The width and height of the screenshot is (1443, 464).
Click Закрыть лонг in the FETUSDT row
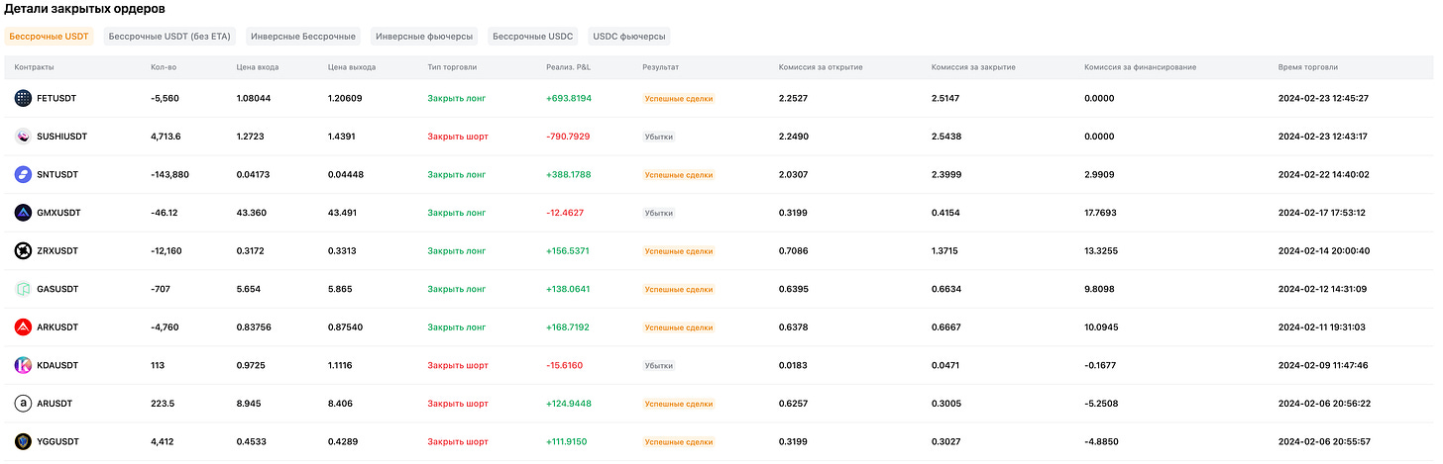(x=457, y=98)
